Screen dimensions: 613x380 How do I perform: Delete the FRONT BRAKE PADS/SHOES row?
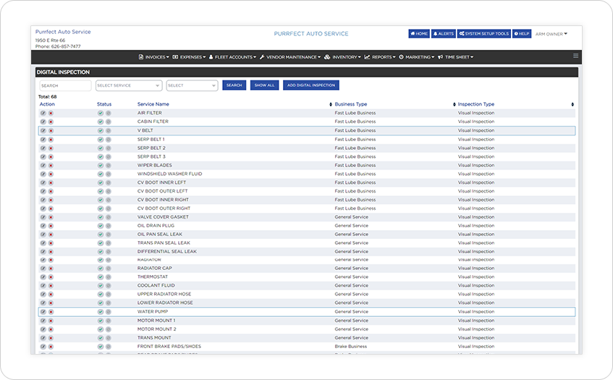[51, 347]
